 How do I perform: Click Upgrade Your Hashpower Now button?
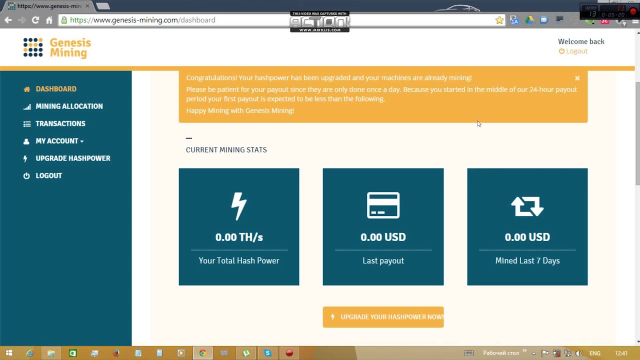pos(383,317)
